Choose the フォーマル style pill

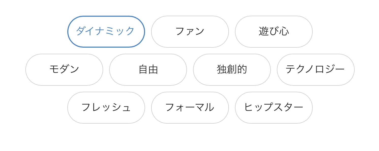point(190,107)
